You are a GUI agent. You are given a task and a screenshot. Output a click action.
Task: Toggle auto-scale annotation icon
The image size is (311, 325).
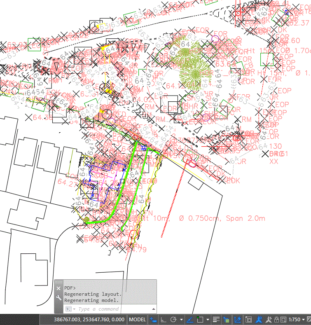(269, 319)
